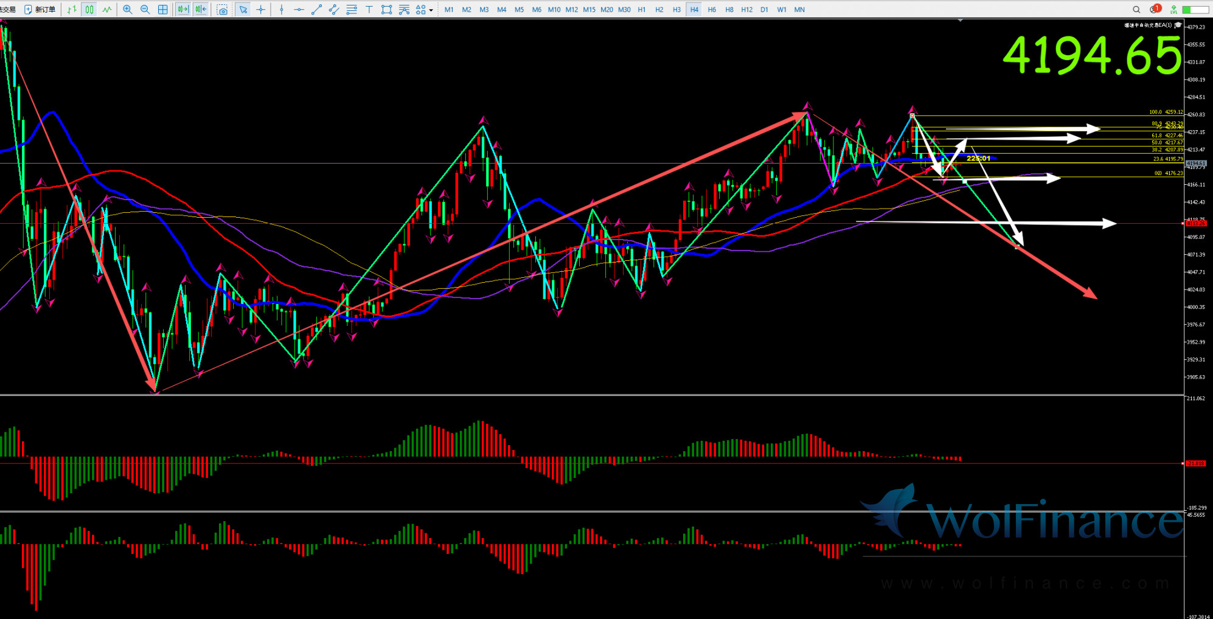
Task: Toggle candlestick chart display mode
Action: coord(89,10)
